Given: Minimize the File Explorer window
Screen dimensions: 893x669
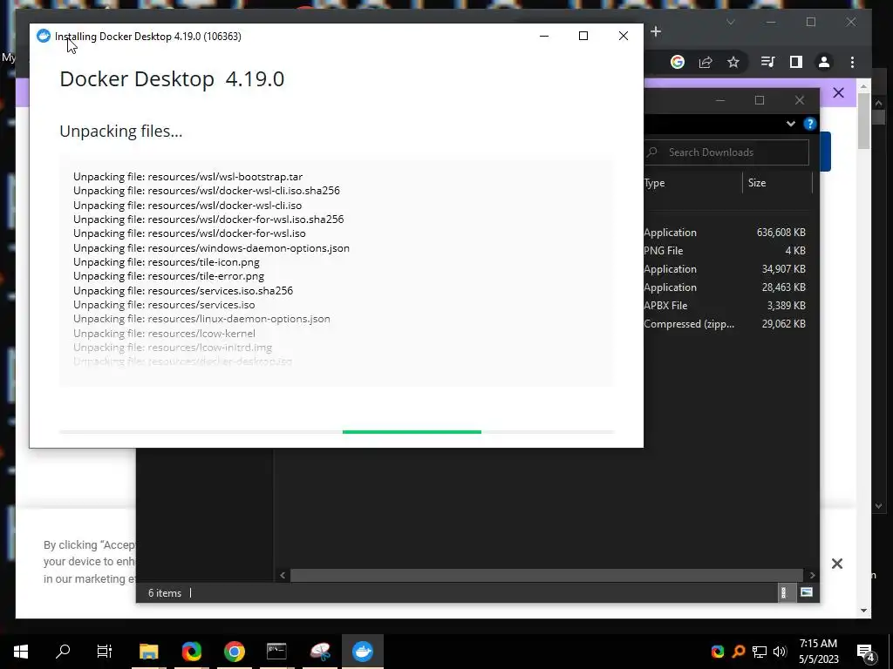Looking at the screenshot, I should (719, 100).
